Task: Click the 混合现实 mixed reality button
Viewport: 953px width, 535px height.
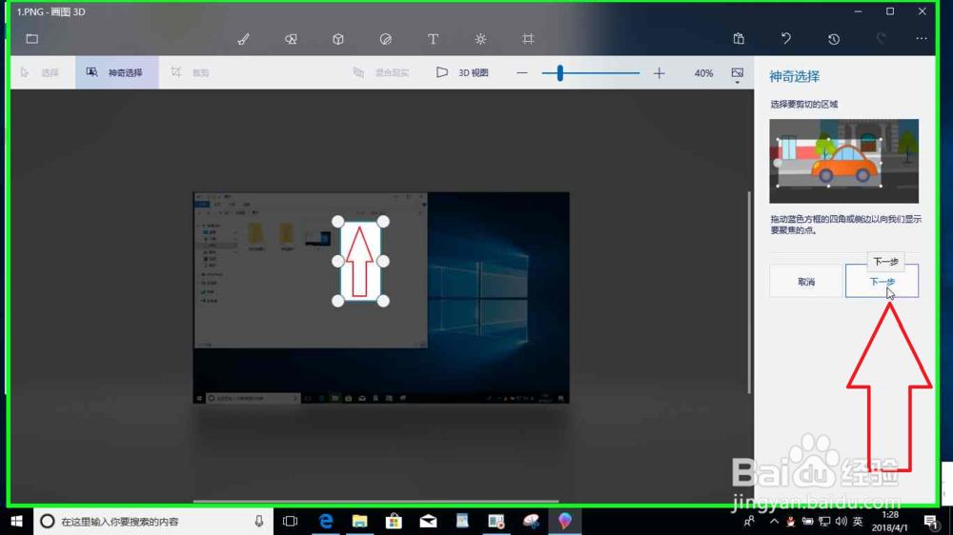Action: coord(382,73)
